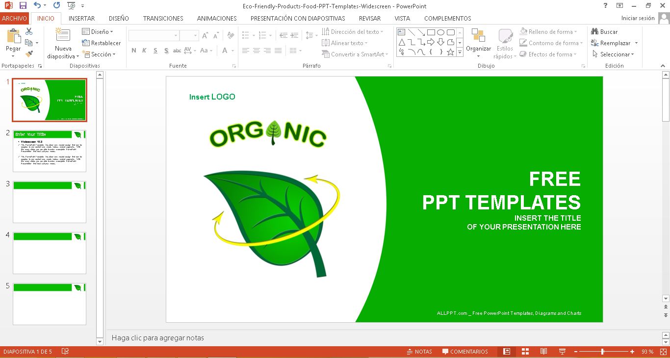Insert a text box from the shapes gallery
Image resolution: width=670 pixels, height=358 pixels.
401,32
